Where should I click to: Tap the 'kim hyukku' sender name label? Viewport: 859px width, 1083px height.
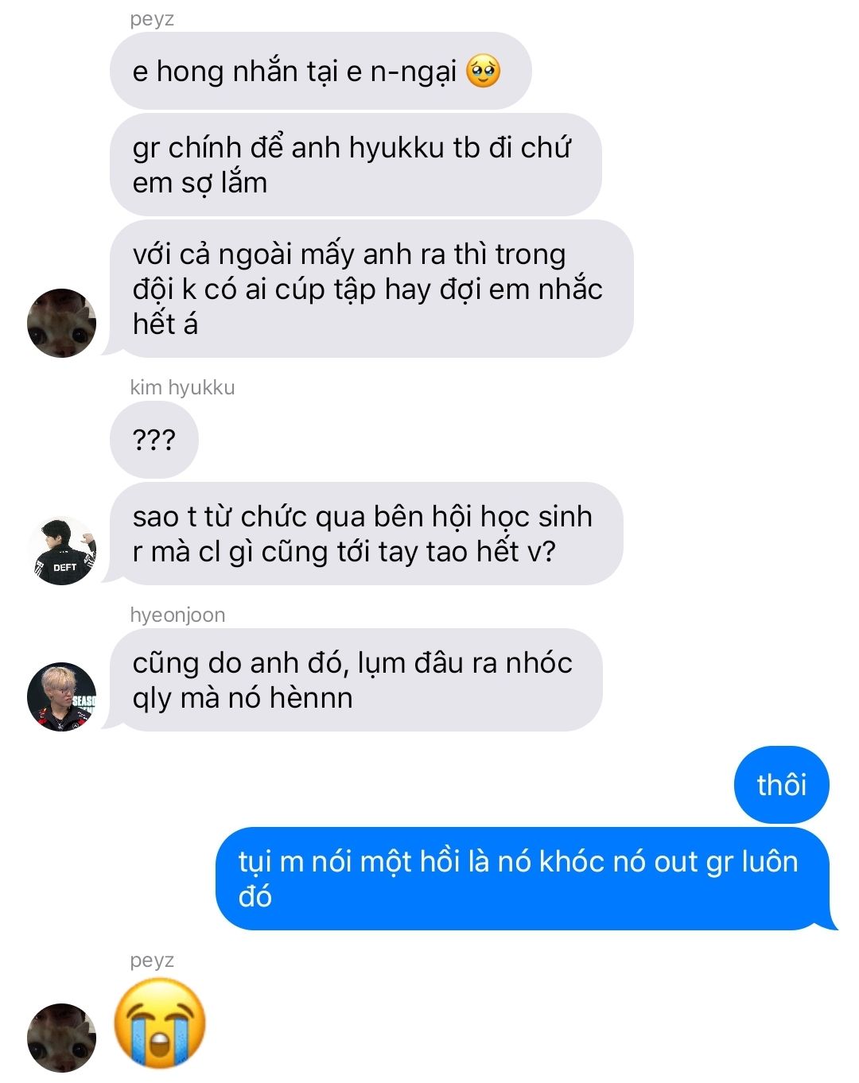[182, 387]
